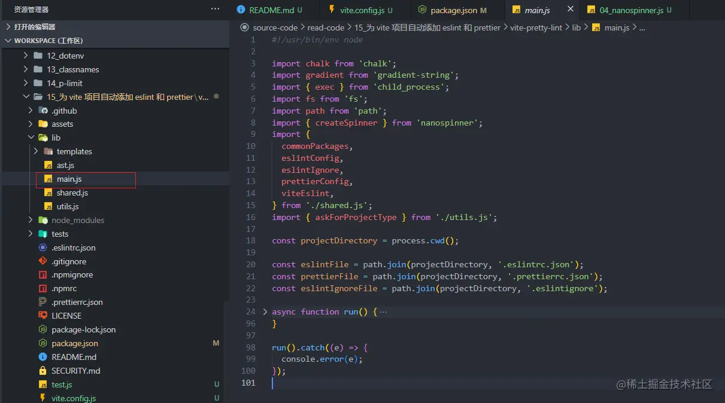
Task: Click the lightning icon in vite.config.js tab
Action: [x=332, y=10]
